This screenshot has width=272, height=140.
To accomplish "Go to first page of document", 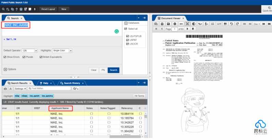I will 156,29.
